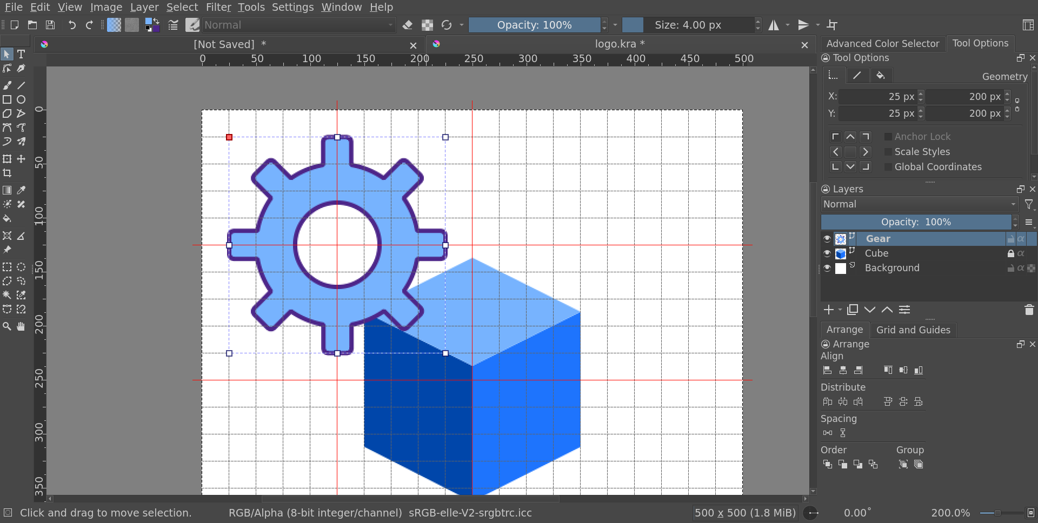Open the Filter menu

[218, 7]
